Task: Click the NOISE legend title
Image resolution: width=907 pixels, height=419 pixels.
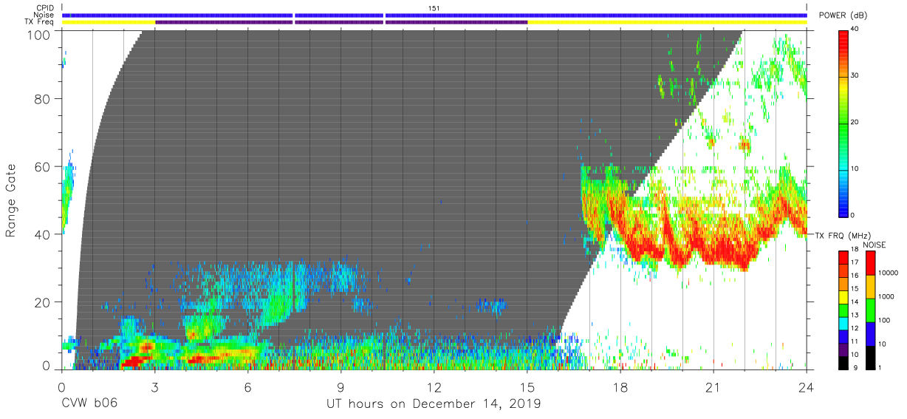Action: [874, 244]
